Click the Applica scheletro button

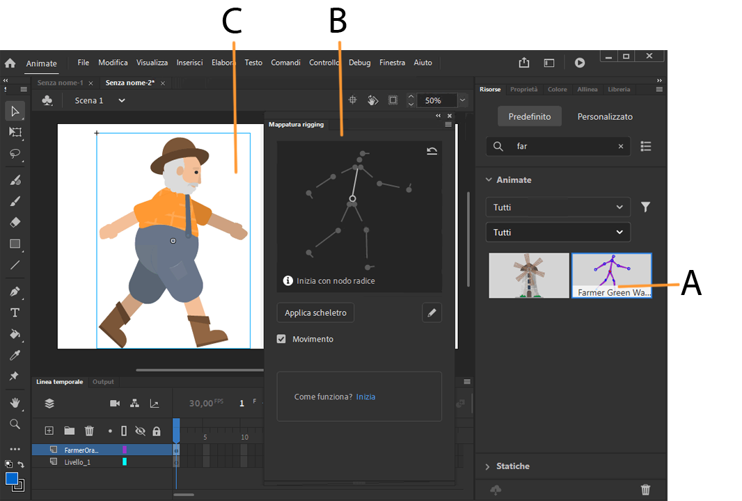[315, 312]
